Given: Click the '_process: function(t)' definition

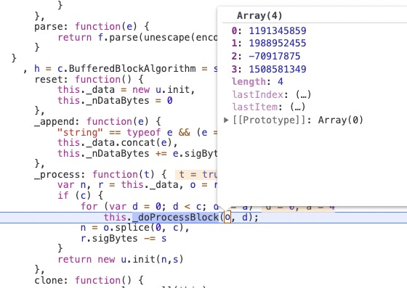Looking at the screenshot, I should tap(100, 174).
